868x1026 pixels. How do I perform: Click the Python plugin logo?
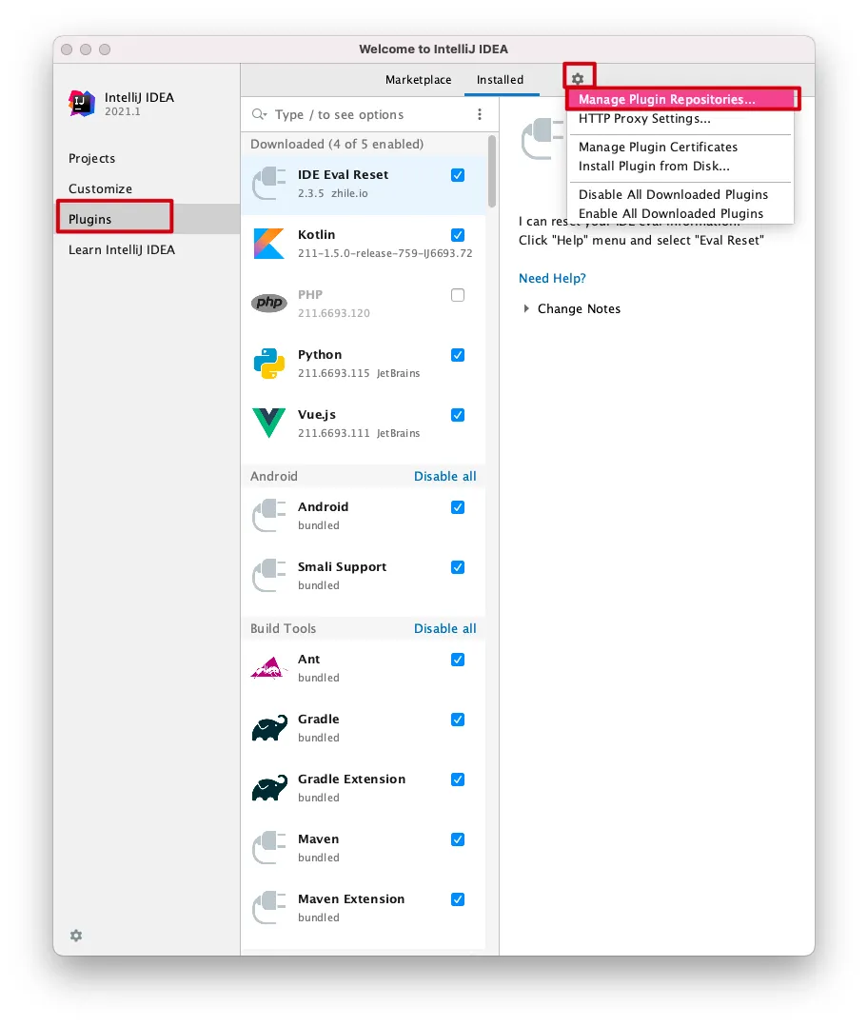[x=269, y=364]
